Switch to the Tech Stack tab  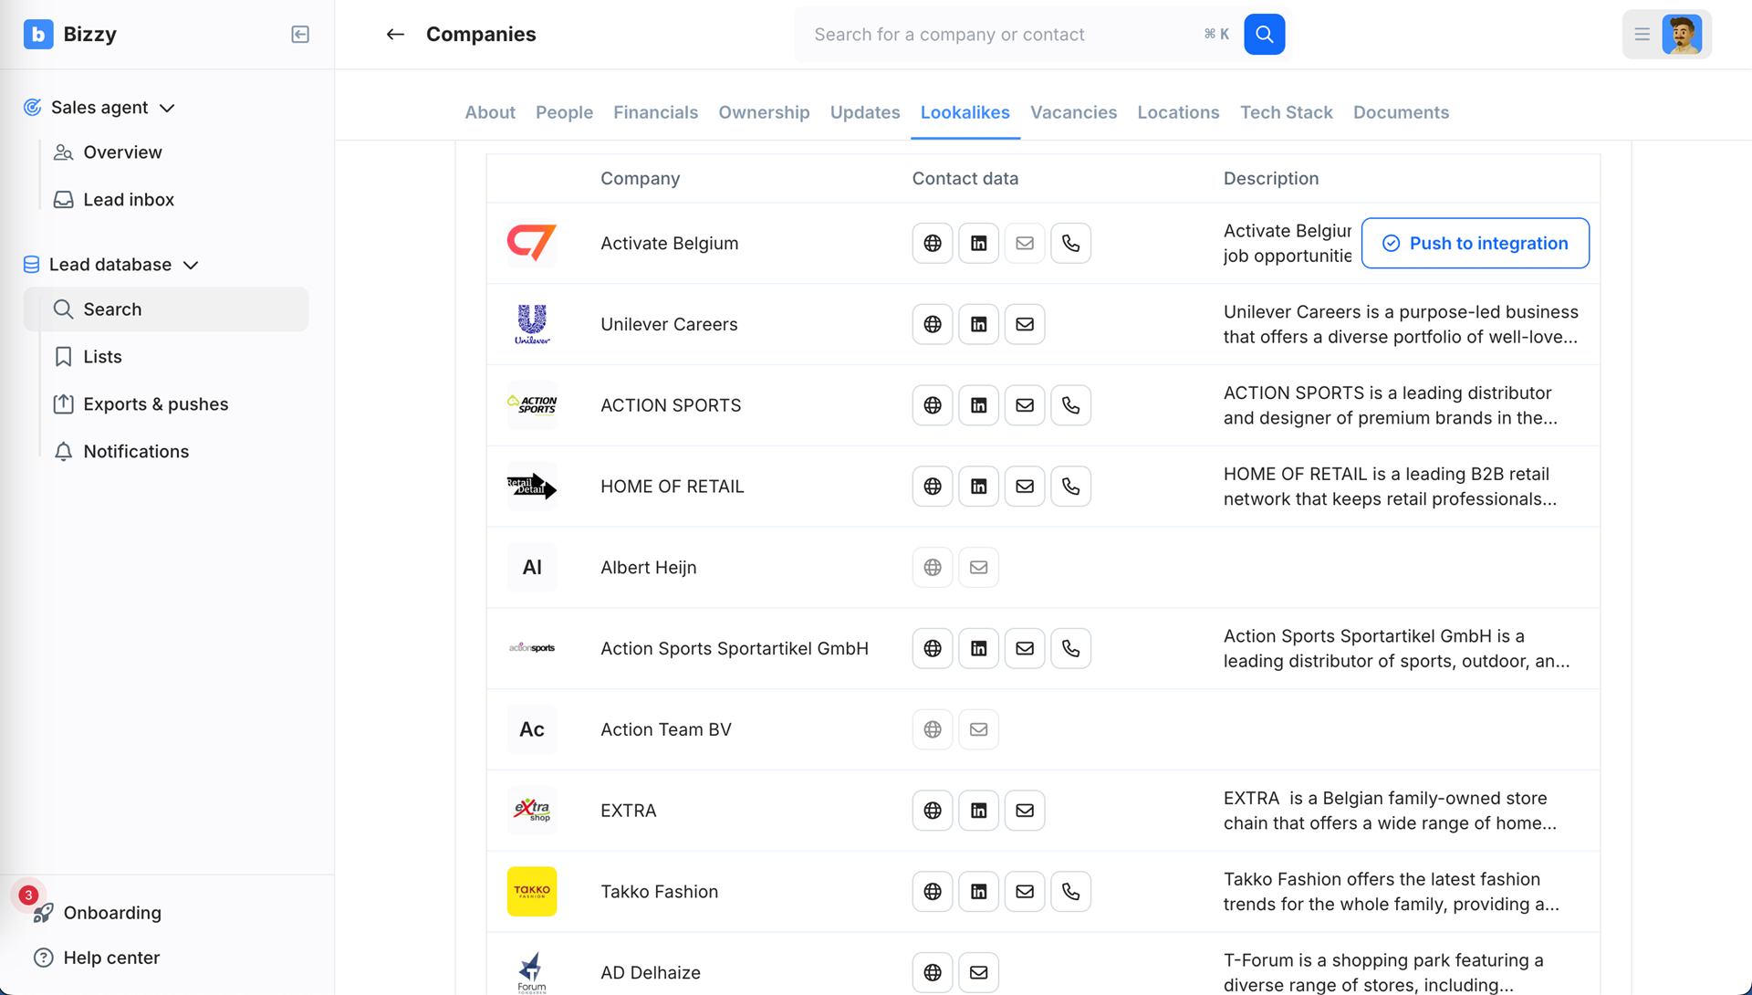1286,112
